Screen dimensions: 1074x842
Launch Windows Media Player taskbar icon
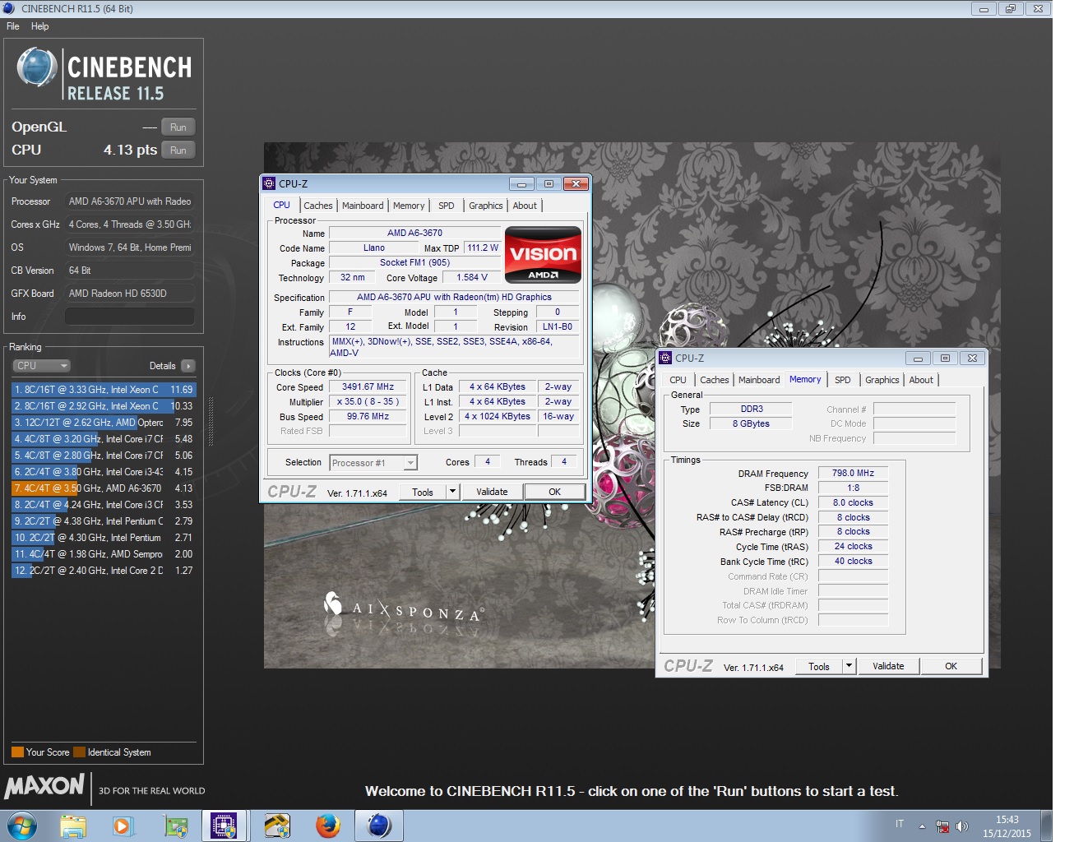pos(123,826)
